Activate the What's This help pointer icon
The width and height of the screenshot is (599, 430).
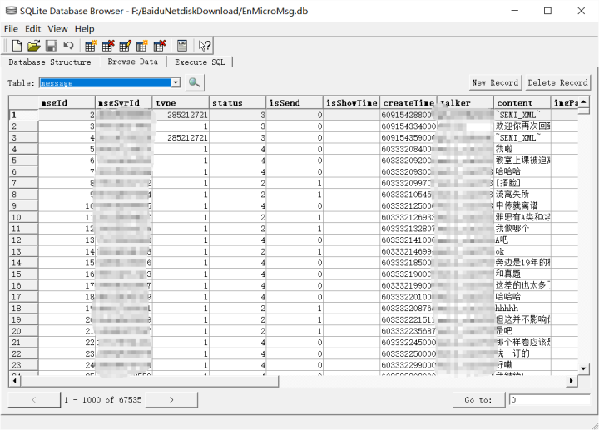pos(205,46)
